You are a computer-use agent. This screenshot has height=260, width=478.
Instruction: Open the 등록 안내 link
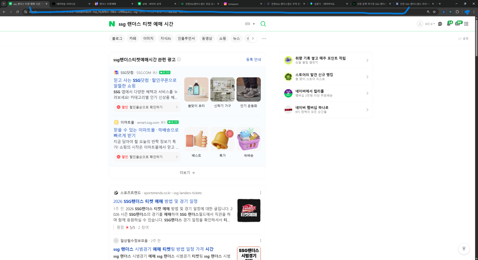pyautogui.click(x=253, y=59)
